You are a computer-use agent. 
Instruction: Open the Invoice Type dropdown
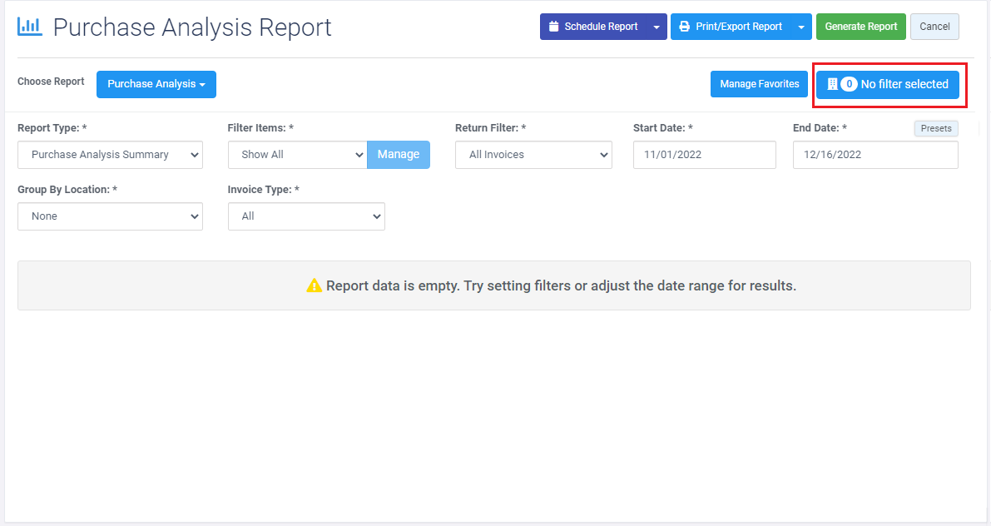306,216
